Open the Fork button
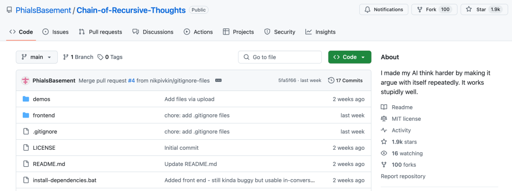 434,9
